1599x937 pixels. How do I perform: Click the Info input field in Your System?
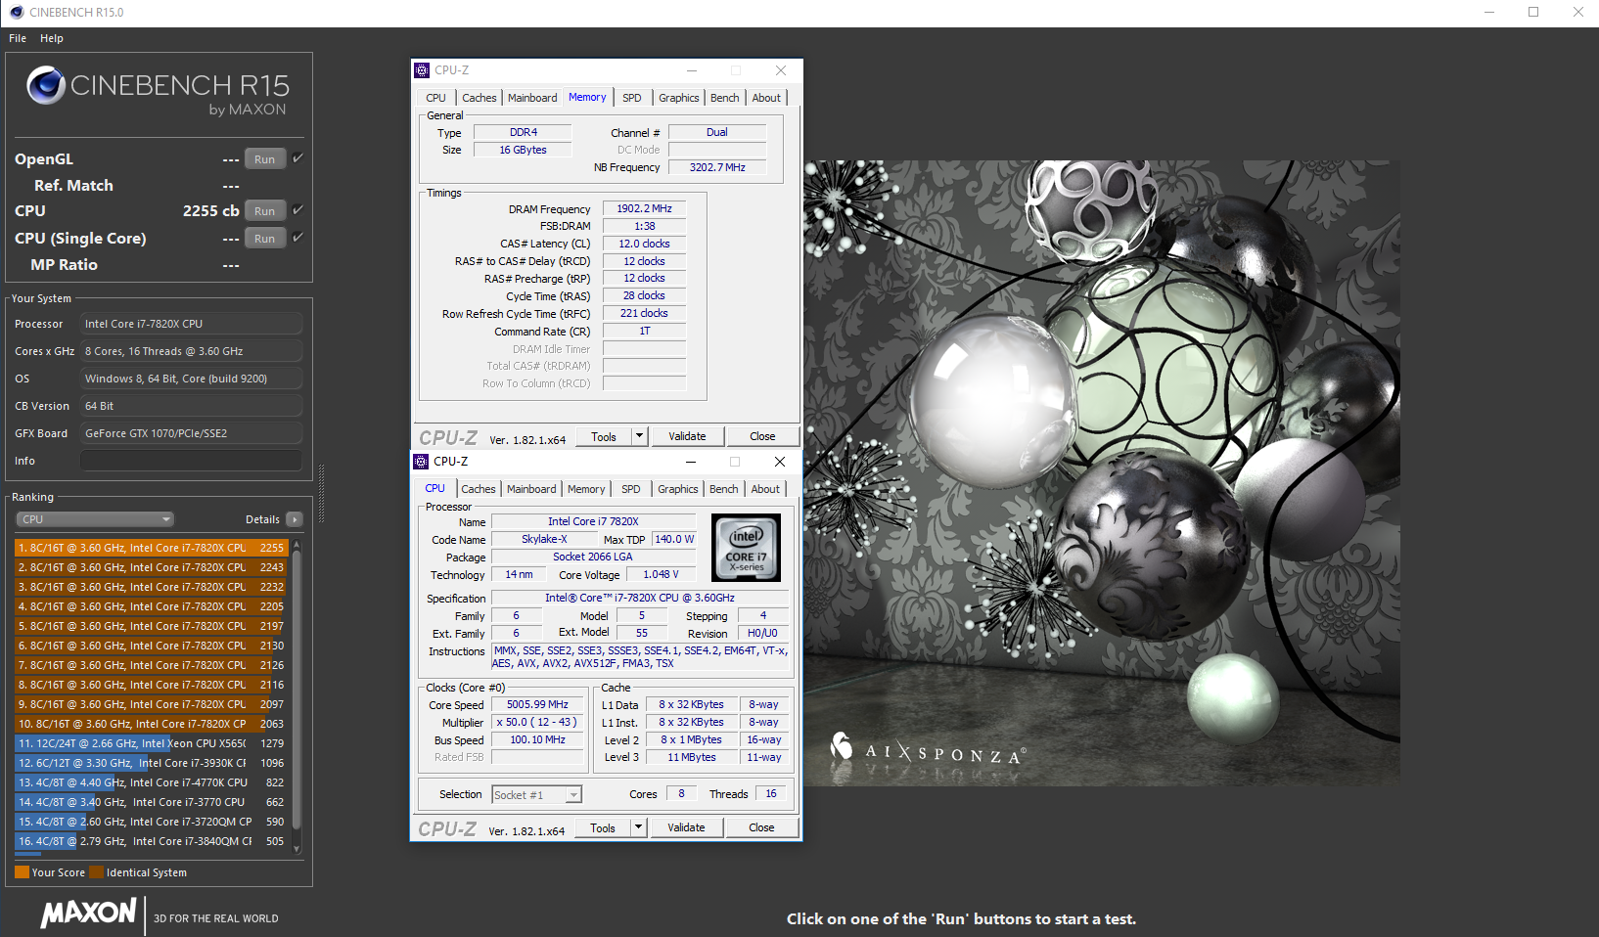click(x=191, y=461)
